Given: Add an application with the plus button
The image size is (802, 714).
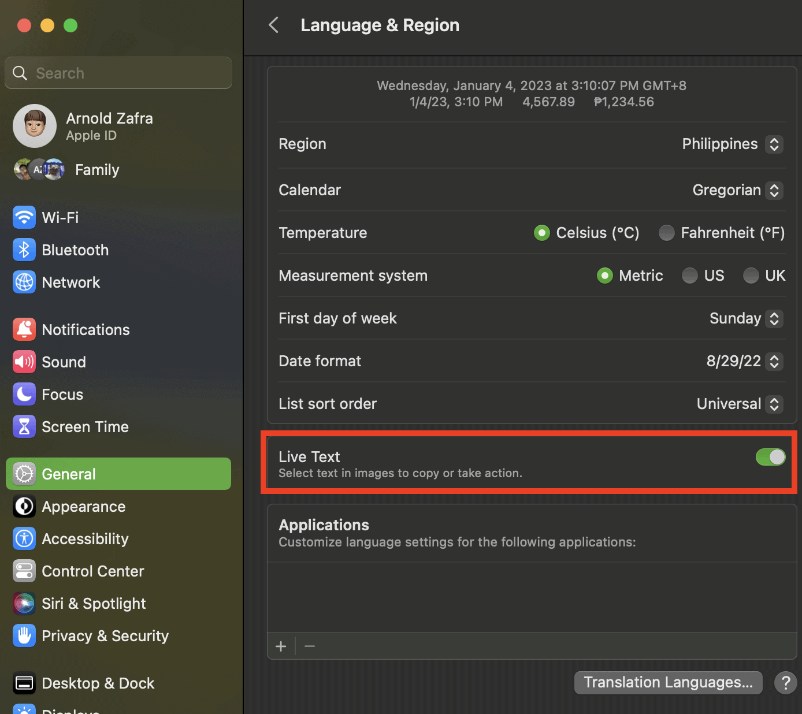Looking at the screenshot, I should [x=281, y=646].
